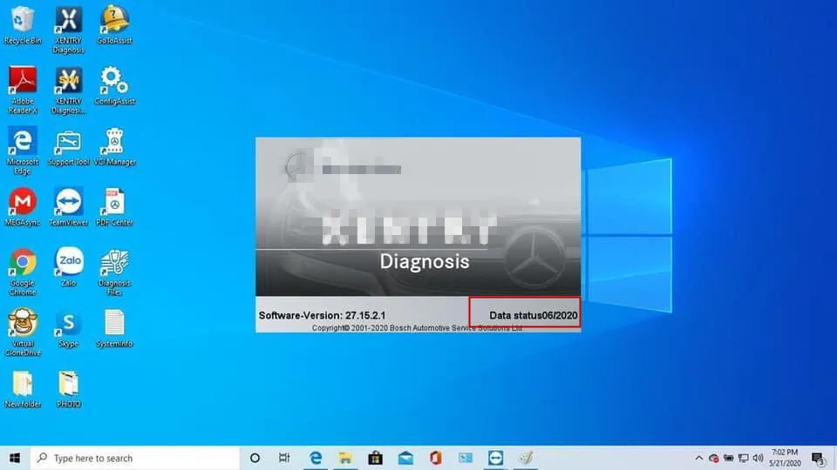
Task: Click the taskbar search box
Action: click(x=134, y=458)
